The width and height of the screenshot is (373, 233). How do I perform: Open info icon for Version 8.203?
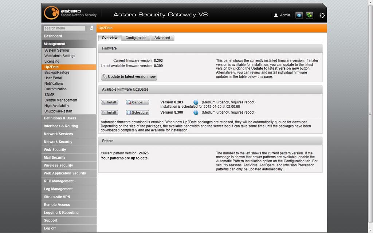point(196,102)
